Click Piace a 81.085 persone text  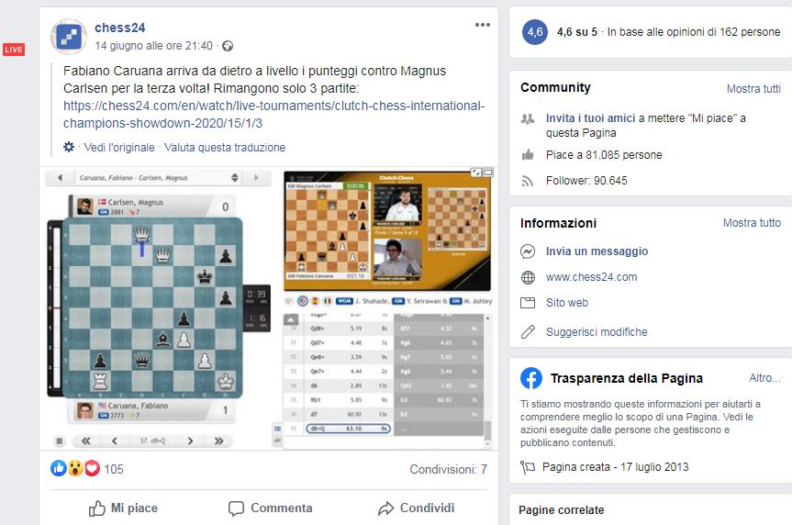point(604,155)
